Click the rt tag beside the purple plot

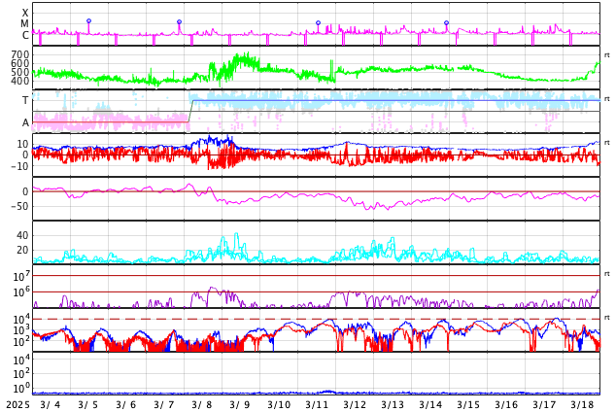coord(607,274)
